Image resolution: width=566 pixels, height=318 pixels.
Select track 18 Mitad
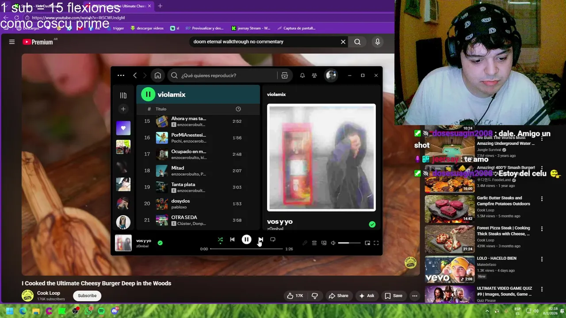click(198, 170)
